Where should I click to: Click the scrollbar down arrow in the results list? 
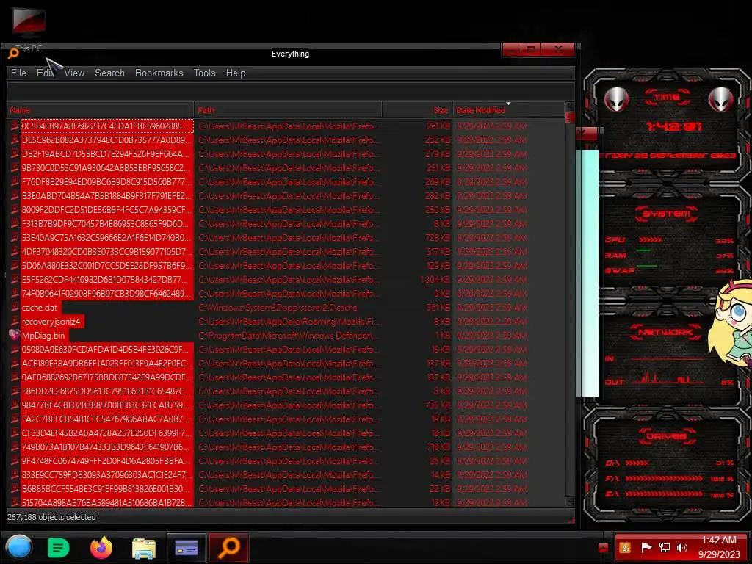click(570, 501)
